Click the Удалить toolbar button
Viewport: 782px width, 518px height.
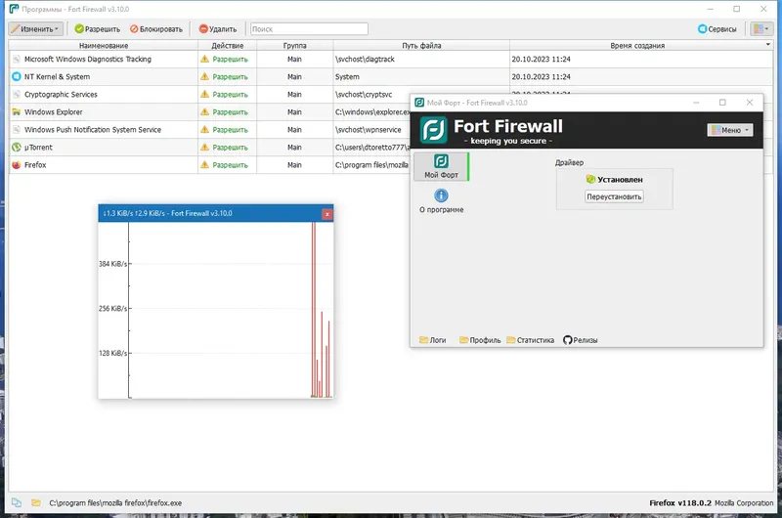pos(218,29)
